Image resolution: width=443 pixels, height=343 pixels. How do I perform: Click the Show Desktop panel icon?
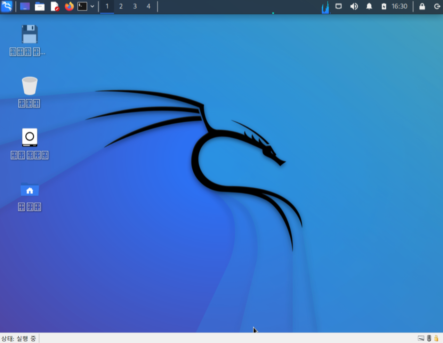tap(25, 6)
